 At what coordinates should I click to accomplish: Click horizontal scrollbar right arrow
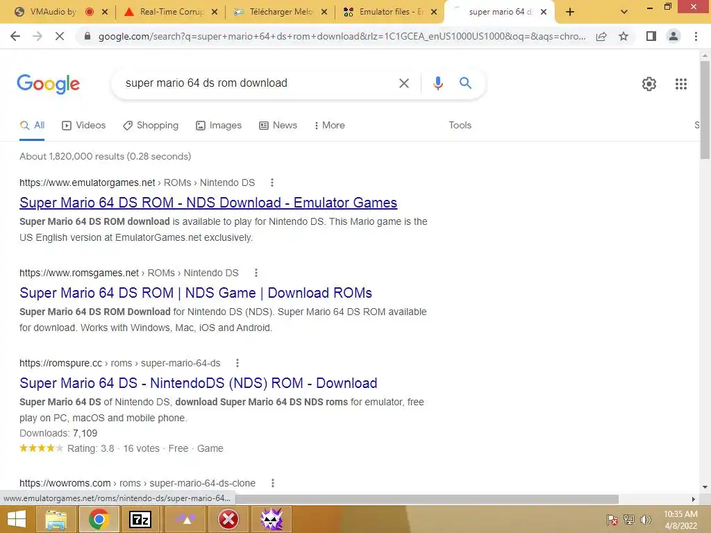pos(694,499)
